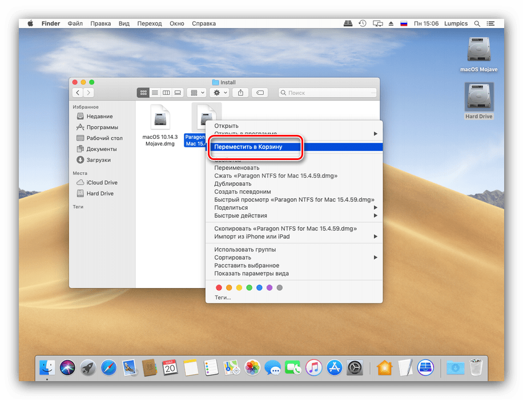
Task: Switch Finder to icon view
Action: pyautogui.click(x=143, y=93)
